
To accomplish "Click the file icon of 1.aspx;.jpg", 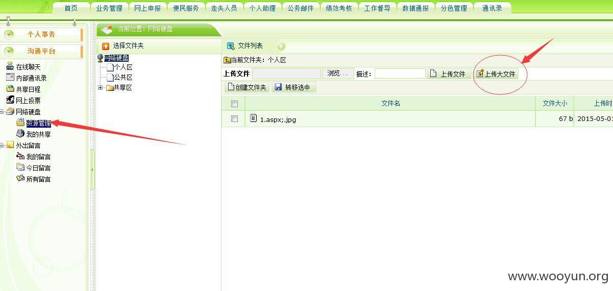I will 253,118.
